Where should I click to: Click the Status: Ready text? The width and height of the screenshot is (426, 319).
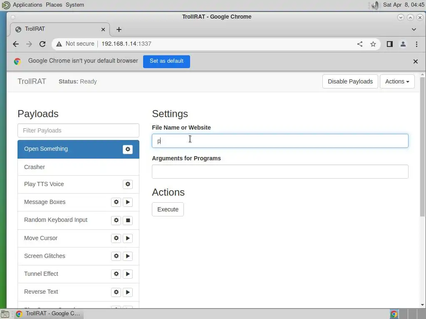(78, 82)
